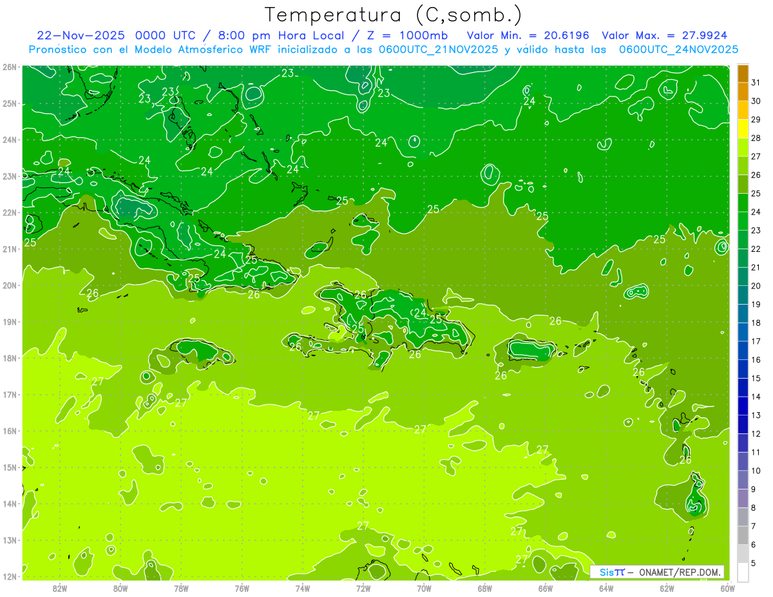This screenshot has height=597, width=773.
Task: Click the "Z = 1000mb" pressure level text
Action: (x=406, y=35)
